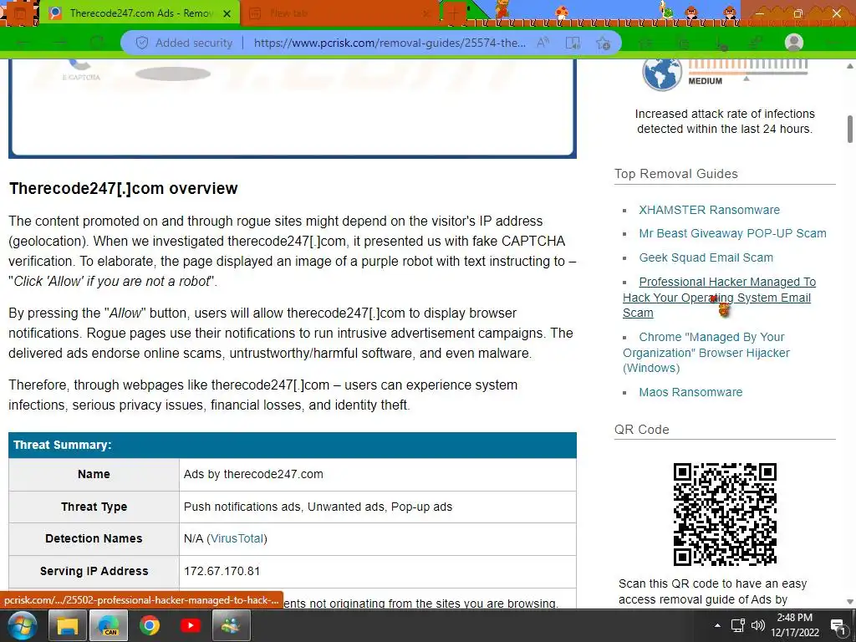Click the last pinned taskbar app icon
The image size is (856, 642).
click(231, 625)
